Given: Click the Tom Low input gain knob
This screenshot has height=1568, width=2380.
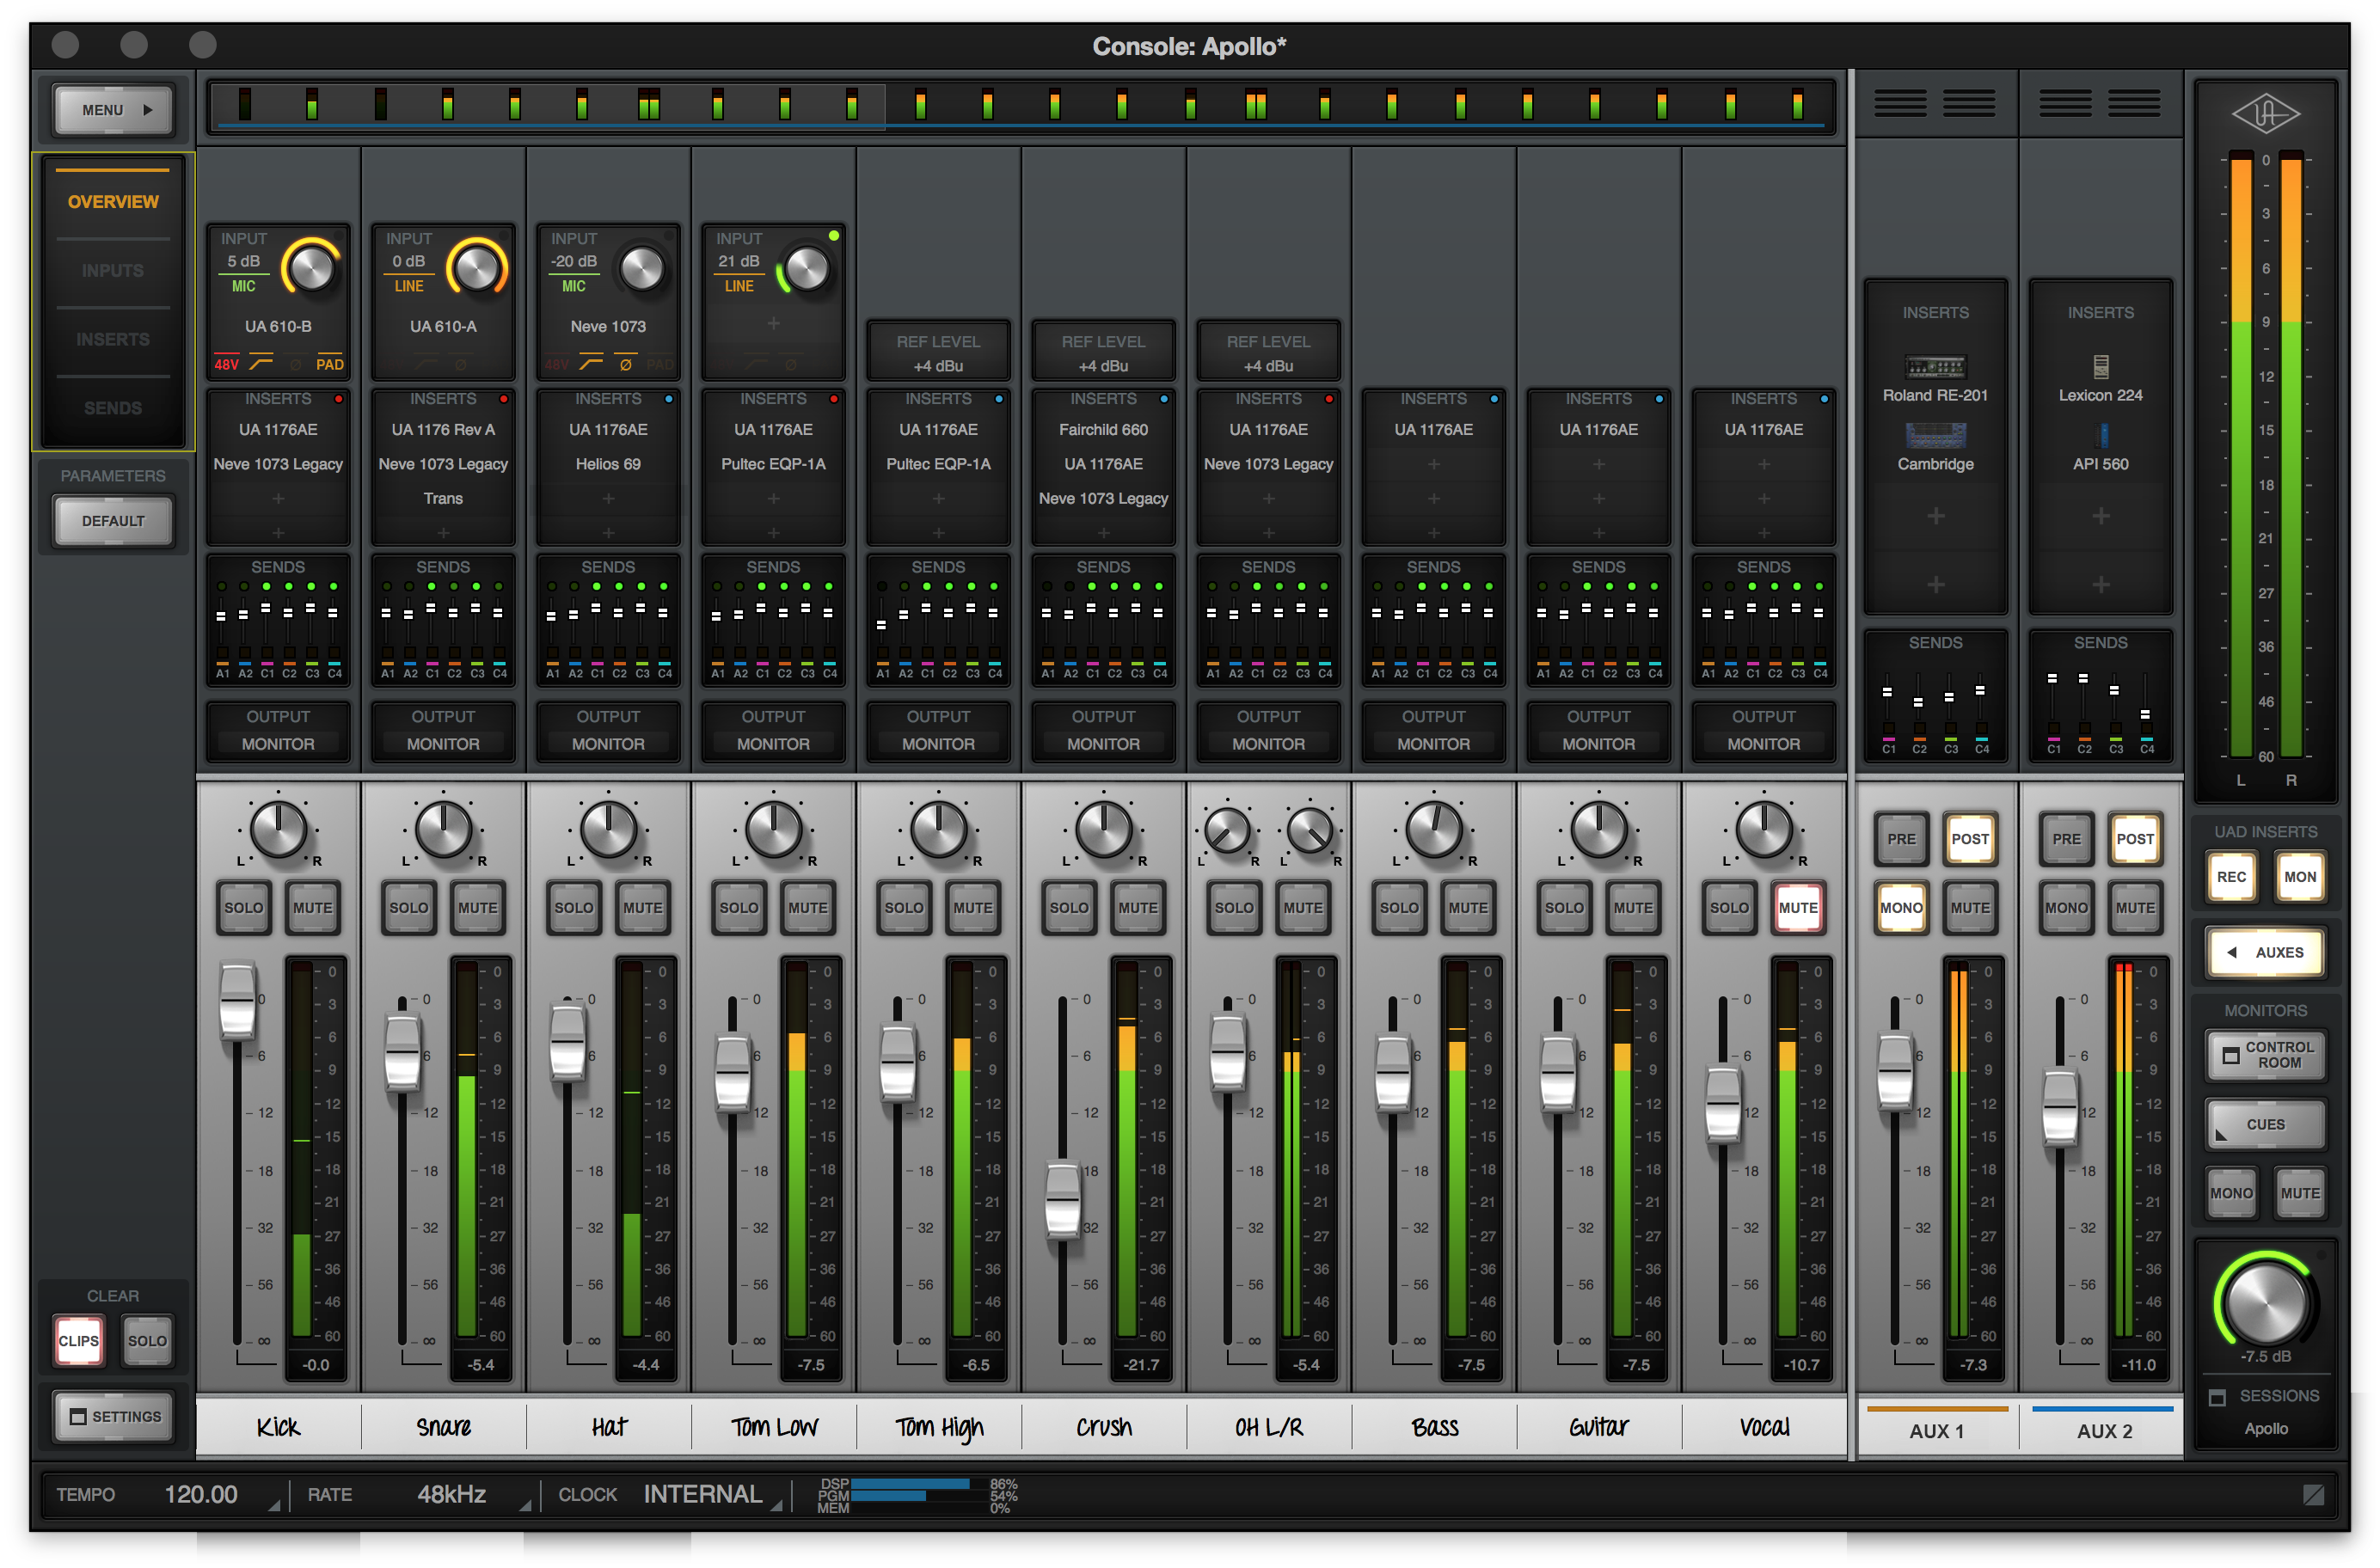Looking at the screenshot, I should 806,268.
